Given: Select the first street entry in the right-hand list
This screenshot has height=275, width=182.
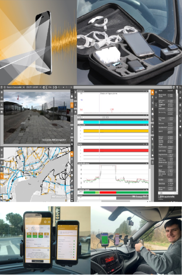Looking at the screenshot, I should pyautogui.click(x=166, y=95).
